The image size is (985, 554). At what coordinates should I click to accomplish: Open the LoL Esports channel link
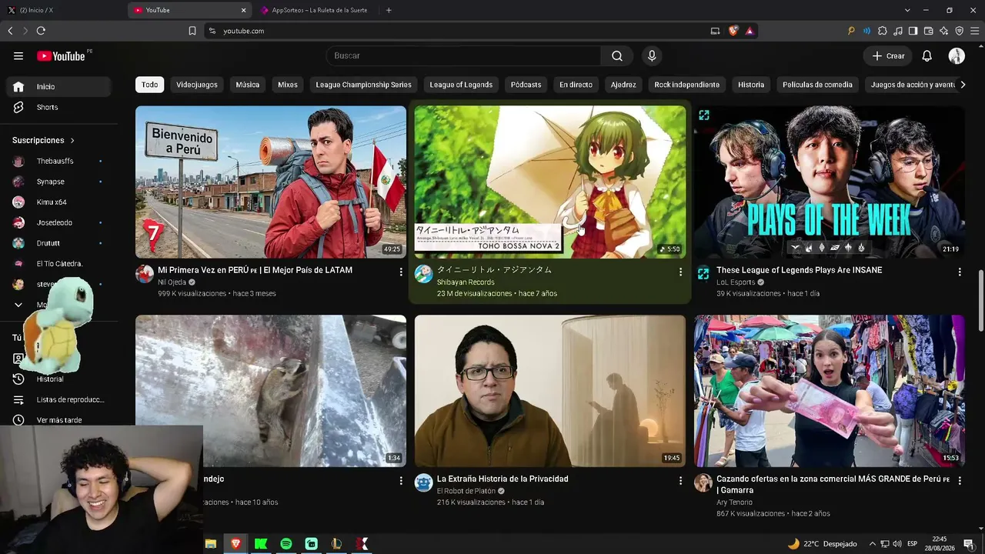pyautogui.click(x=736, y=282)
